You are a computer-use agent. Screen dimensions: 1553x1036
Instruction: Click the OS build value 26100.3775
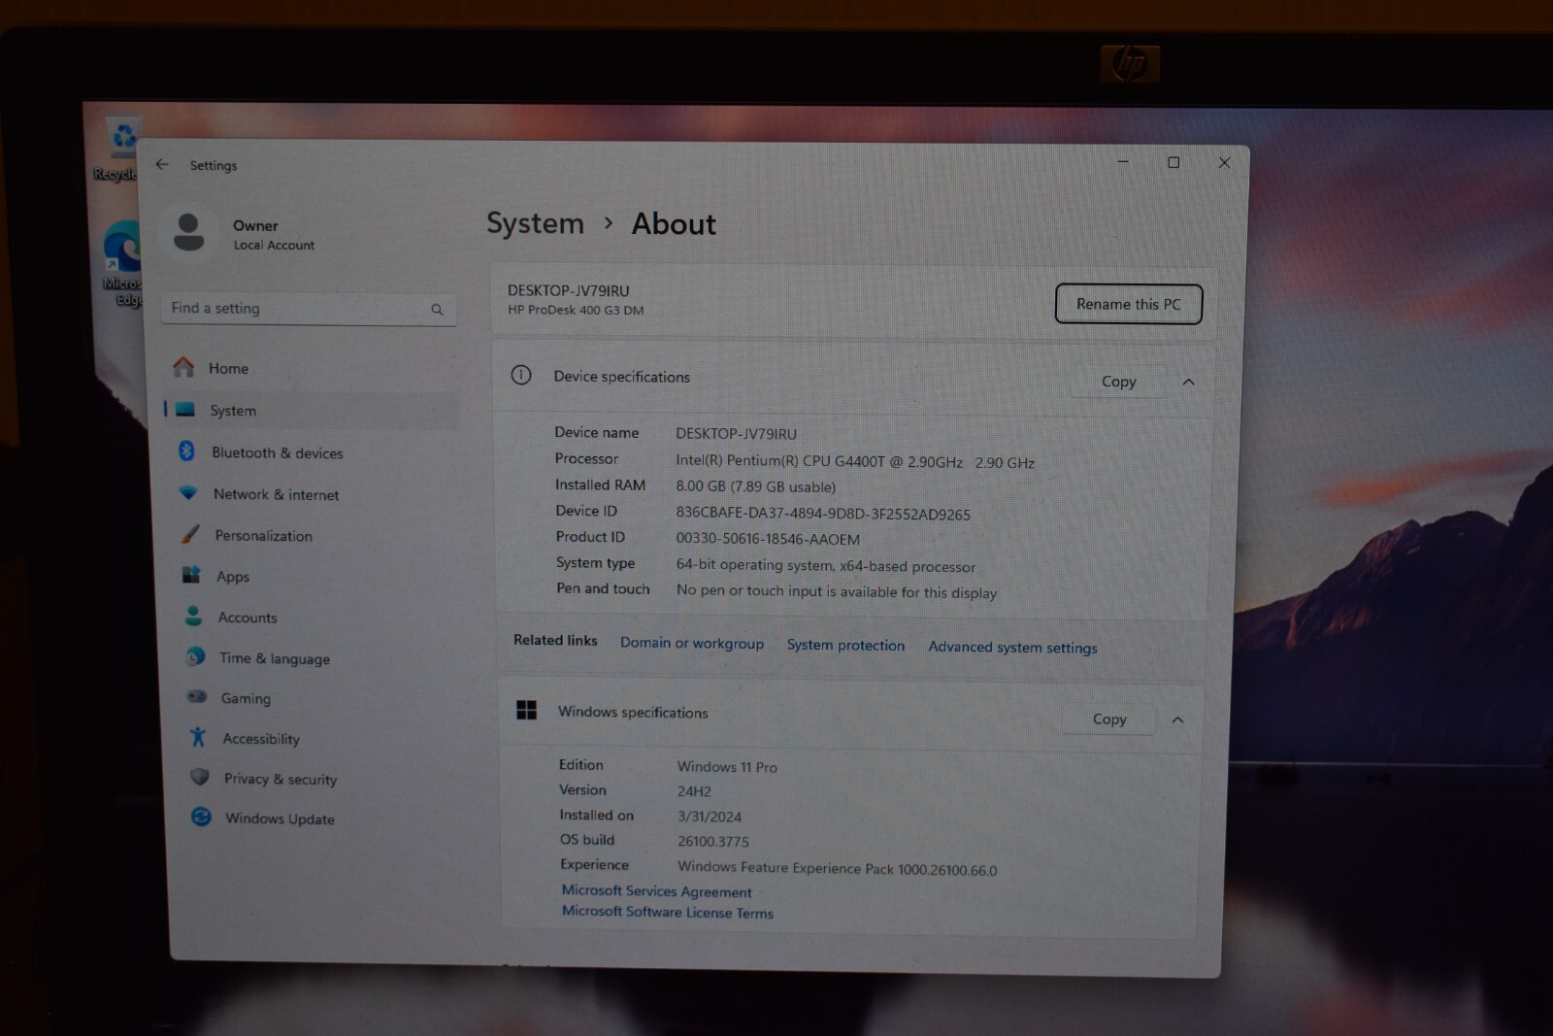click(713, 841)
